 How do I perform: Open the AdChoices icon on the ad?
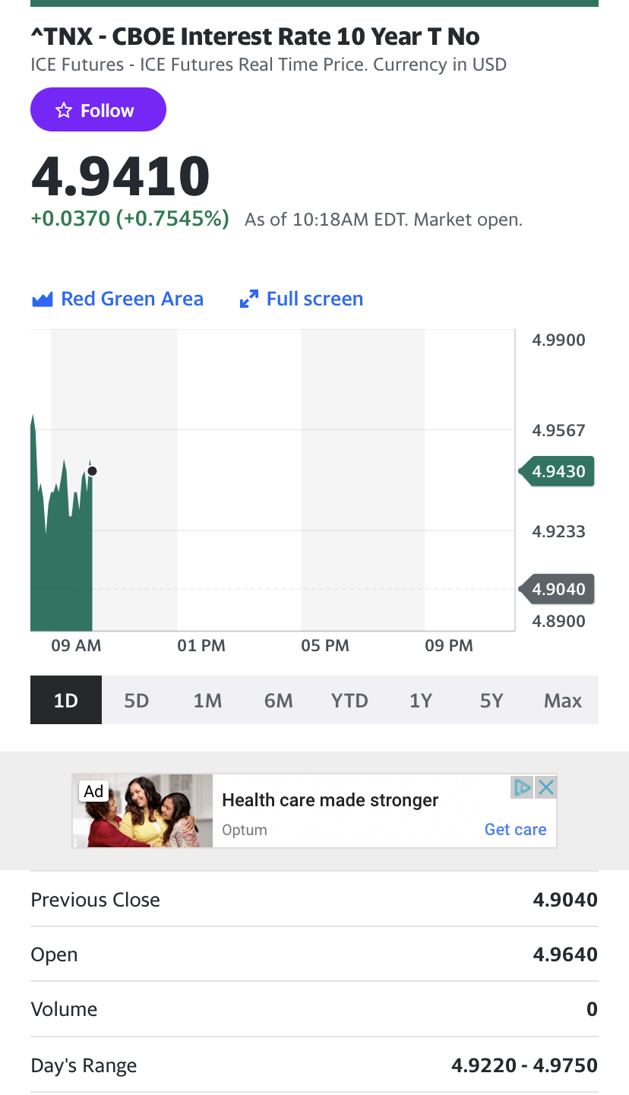click(522, 787)
